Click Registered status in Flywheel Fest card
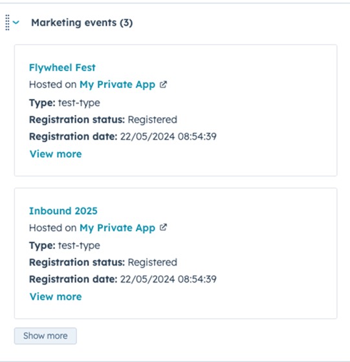350x362 pixels. click(153, 120)
